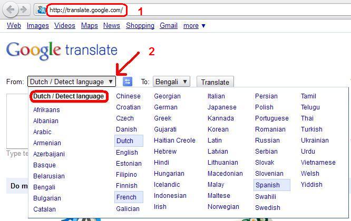Pick highlighted Spanish language

click(272, 185)
